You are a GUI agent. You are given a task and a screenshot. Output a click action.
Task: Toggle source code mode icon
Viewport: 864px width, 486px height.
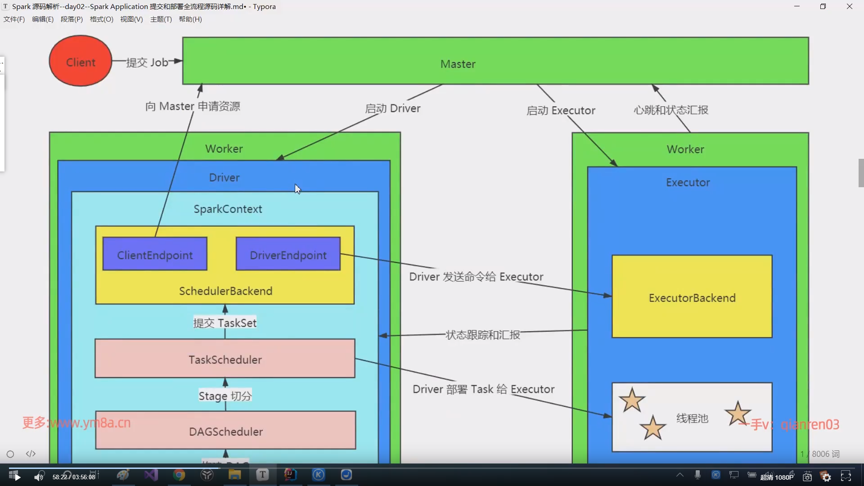tap(31, 454)
